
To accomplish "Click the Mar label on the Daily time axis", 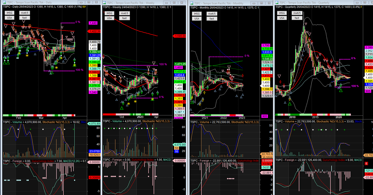I will 41,118.
